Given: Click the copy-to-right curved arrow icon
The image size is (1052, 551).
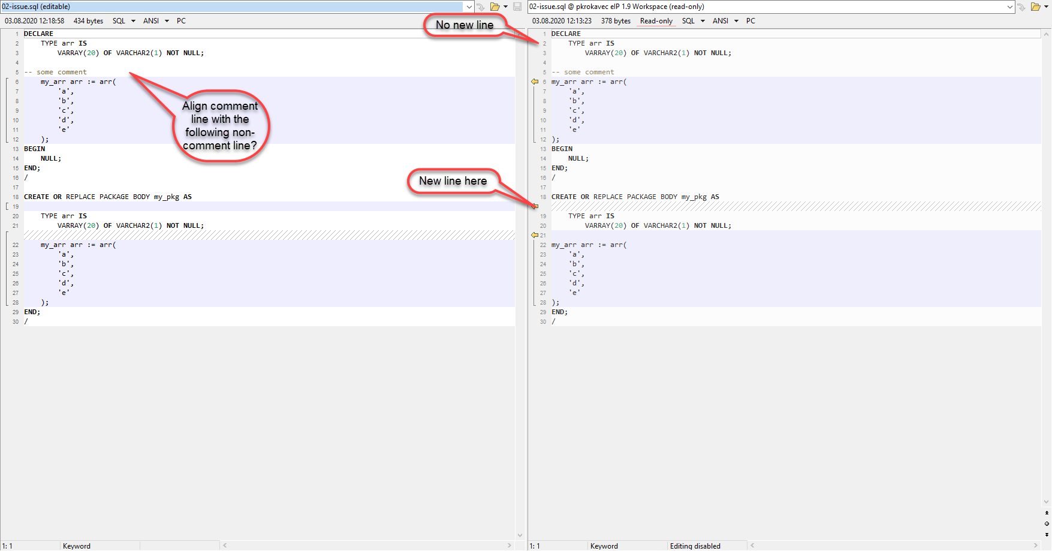Looking at the screenshot, I should coord(481,7).
